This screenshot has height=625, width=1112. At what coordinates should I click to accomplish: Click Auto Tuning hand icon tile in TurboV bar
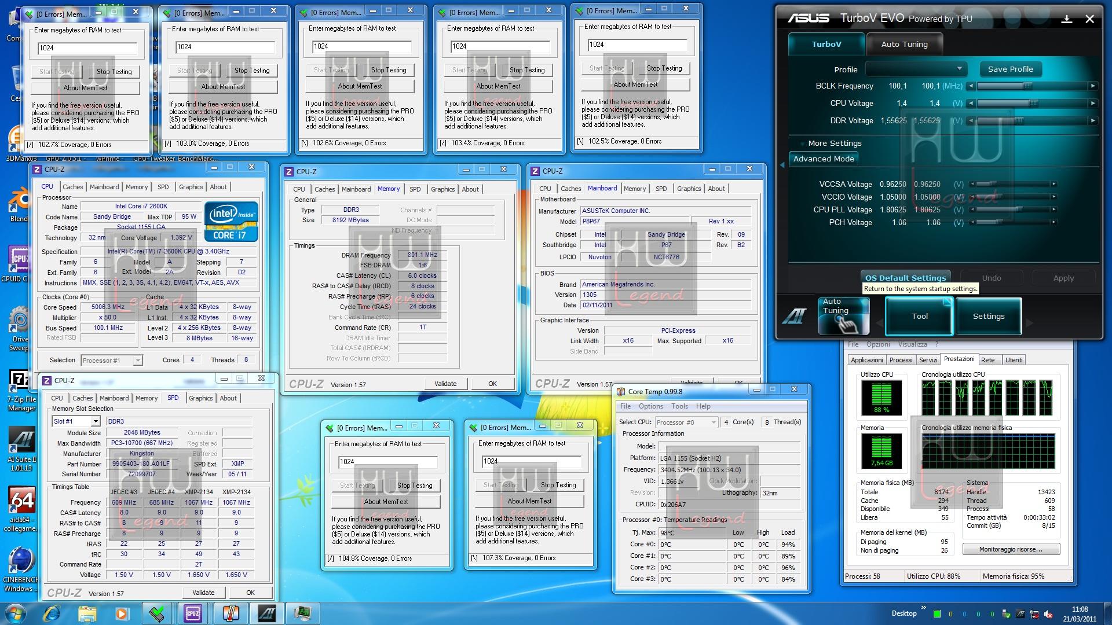tap(843, 316)
